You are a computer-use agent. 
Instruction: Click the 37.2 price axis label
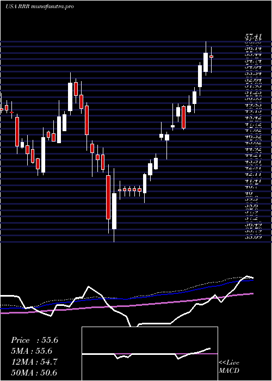pos(251,218)
